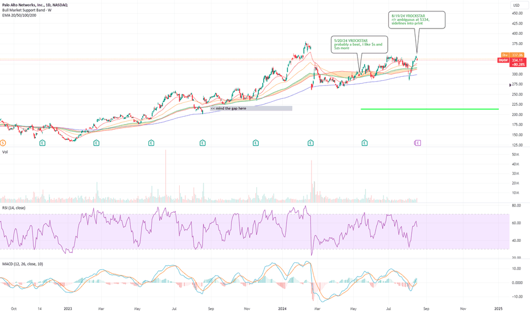Select the MACD (12, 26, close, 10) label

(x=23, y=264)
